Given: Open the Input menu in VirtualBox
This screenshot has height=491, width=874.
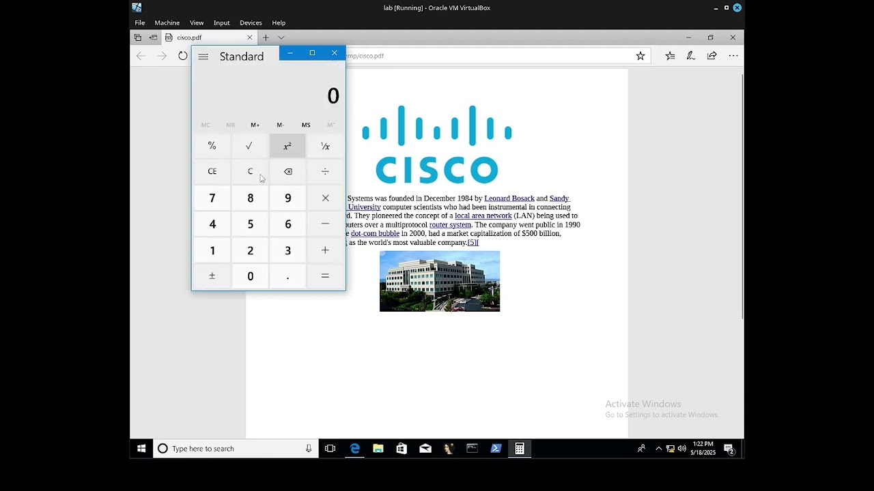Looking at the screenshot, I should click(x=222, y=23).
